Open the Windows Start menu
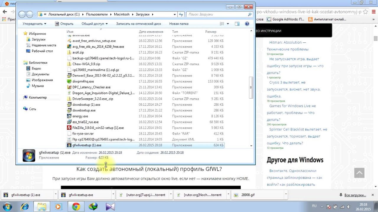Screen dimensions: 378x212 click(x=7, y=207)
